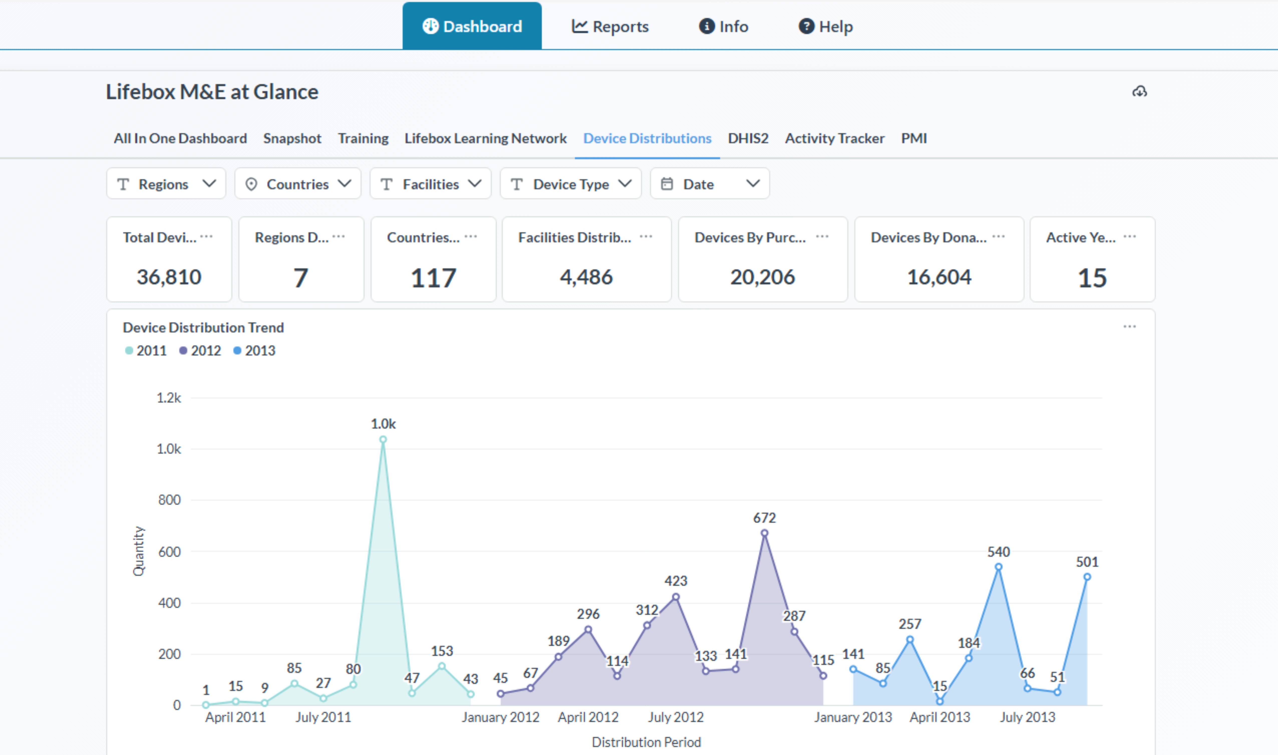Click the Info circle icon
Image resolution: width=1278 pixels, height=755 pixels.
707,26
